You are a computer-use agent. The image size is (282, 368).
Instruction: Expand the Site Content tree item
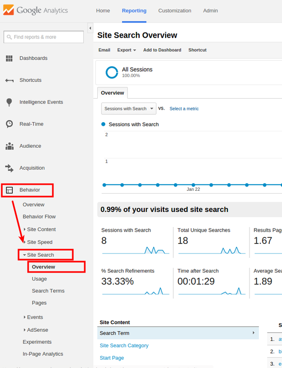(25, 229)
